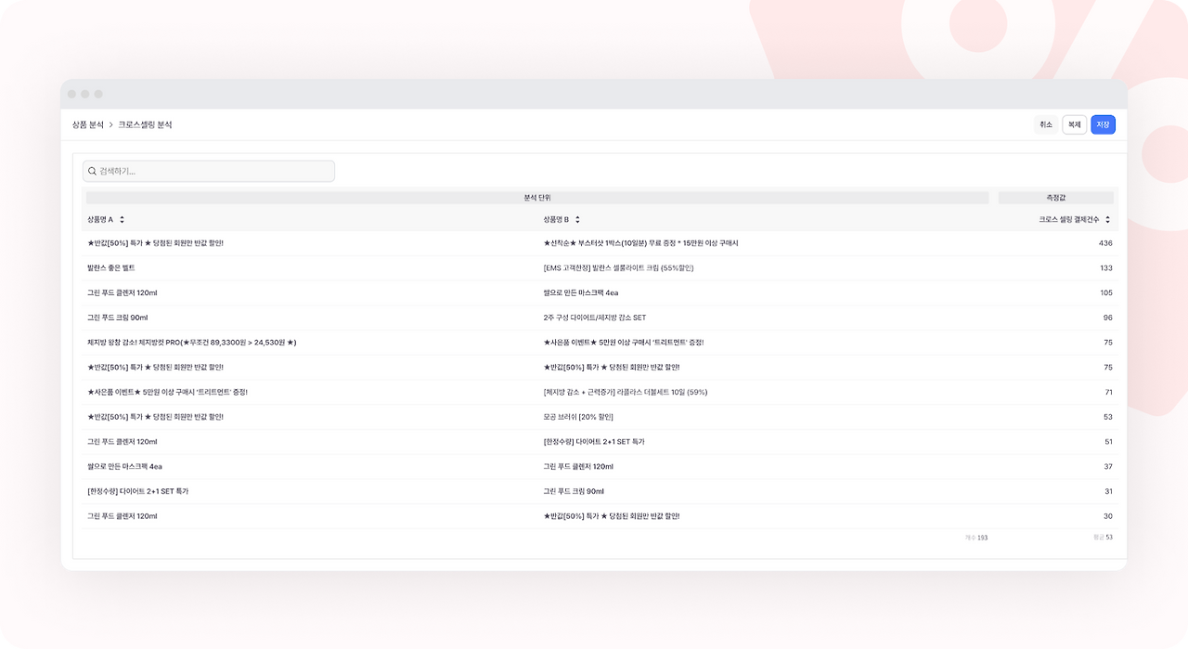Click the 개수 193 footer total
This screenshot has width=1188, height=649.
click(976, 538)
